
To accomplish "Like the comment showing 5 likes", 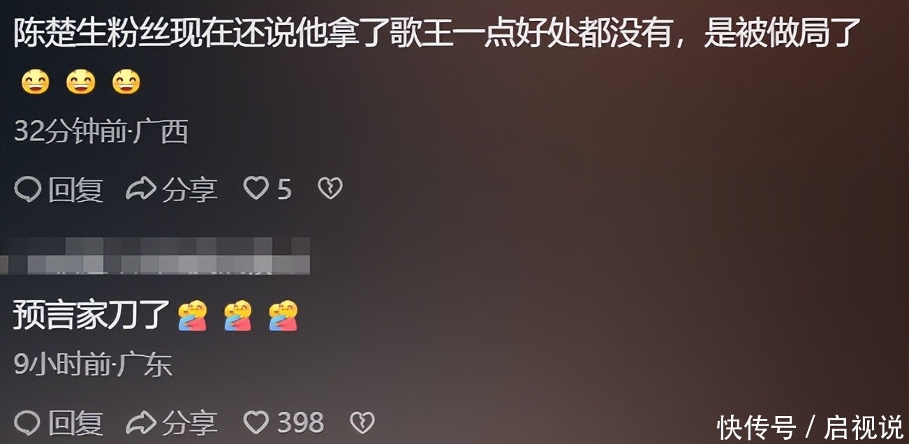I will point(256,188).
